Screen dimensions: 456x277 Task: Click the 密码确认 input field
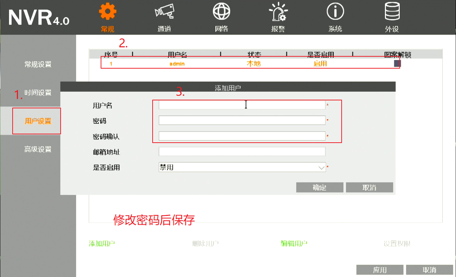click(x=242, y=136)
